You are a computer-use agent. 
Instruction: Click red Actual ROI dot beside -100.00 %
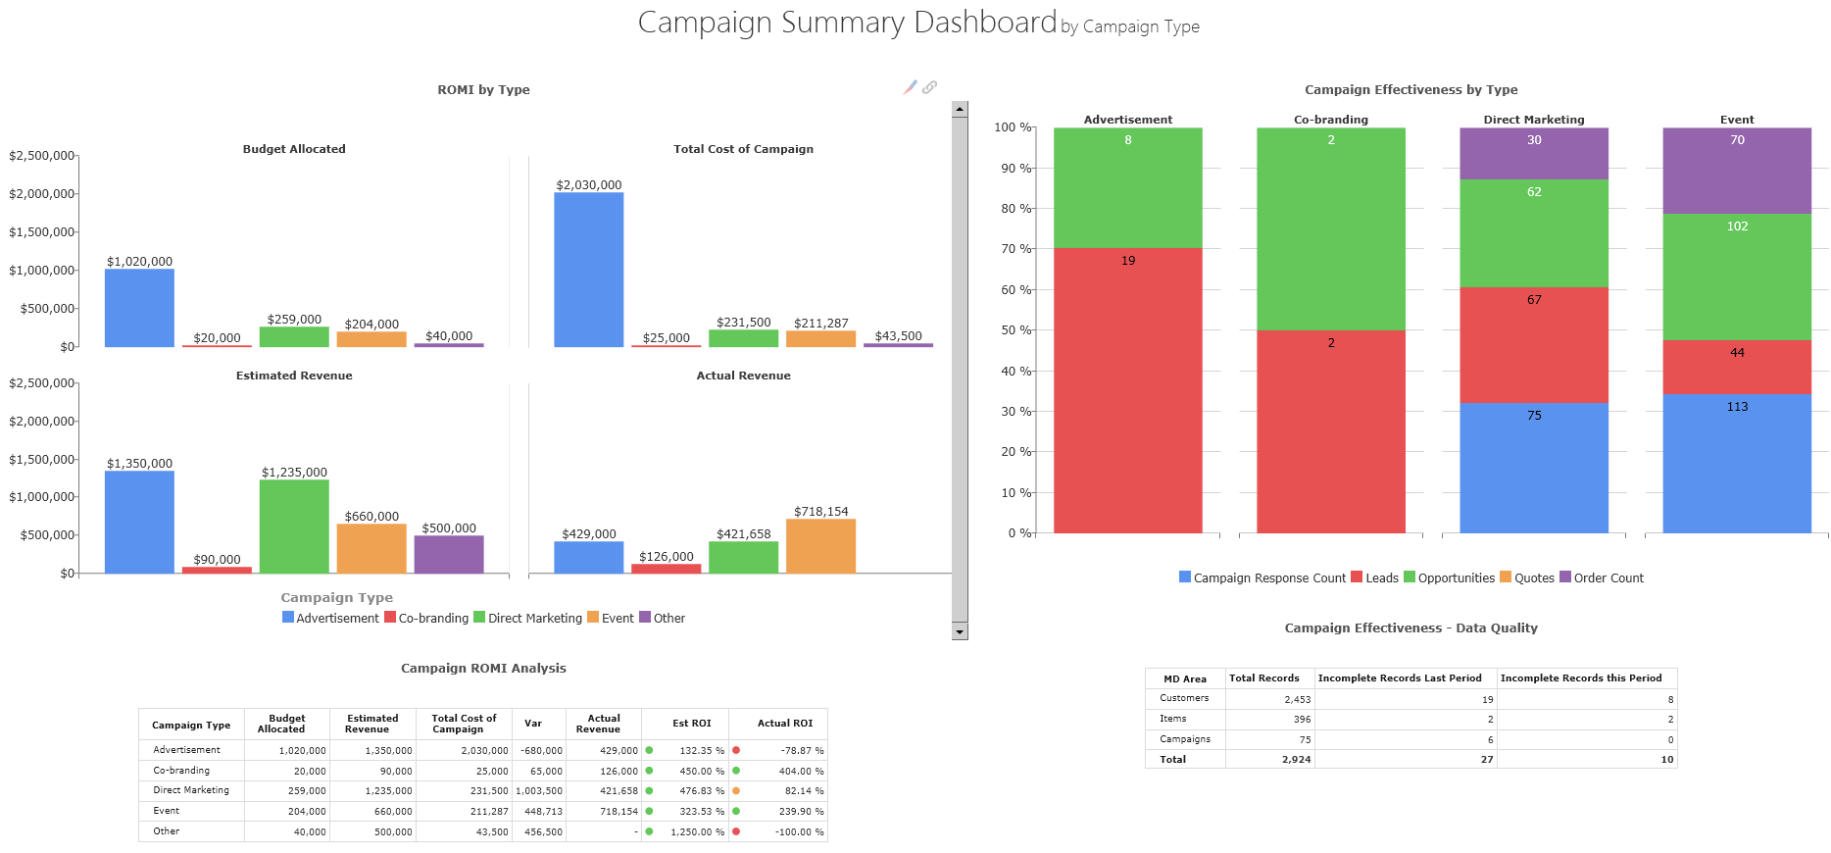coord(736,831)
